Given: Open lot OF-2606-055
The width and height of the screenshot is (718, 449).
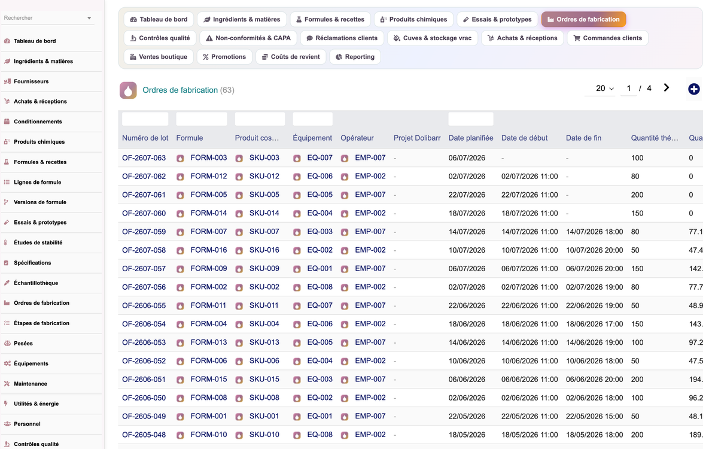Looking at the screenshot, I should [x=144, y=305].
